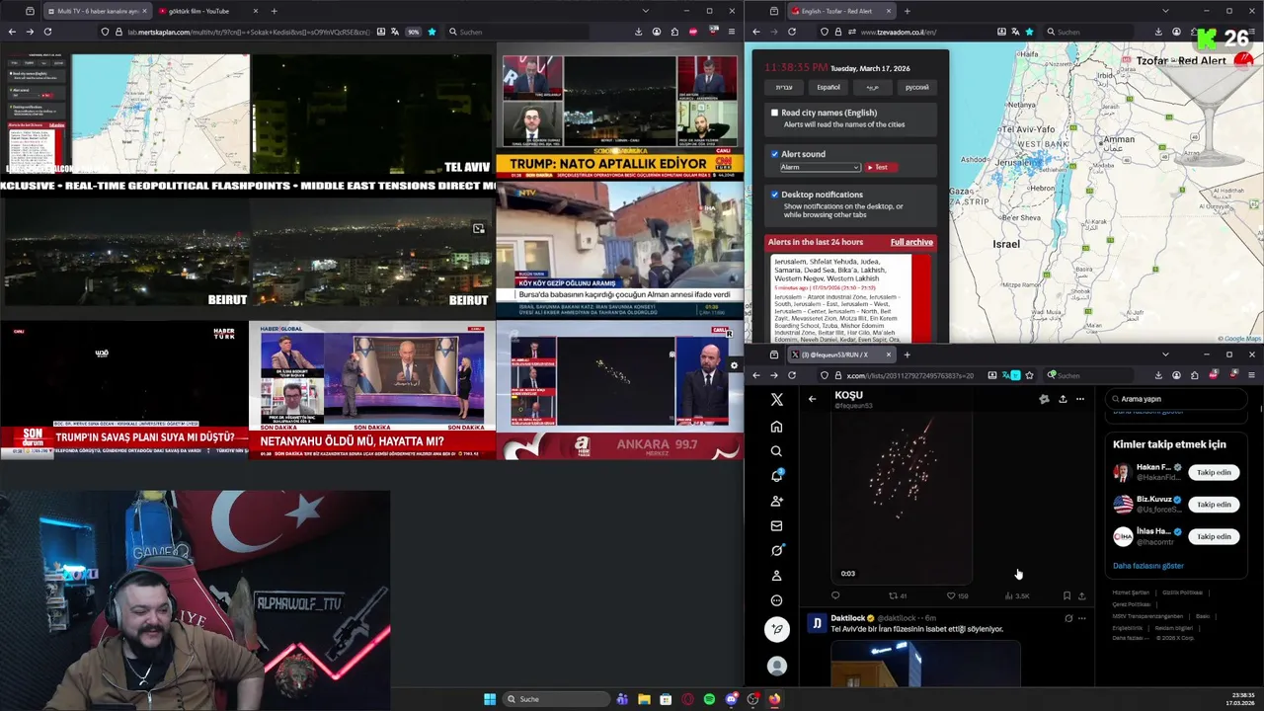The height and width of the screenshot is (711, 1264).
Task: Follow Biz.Kuvuz with Takip edin
Action: (x=1214, y=505)
